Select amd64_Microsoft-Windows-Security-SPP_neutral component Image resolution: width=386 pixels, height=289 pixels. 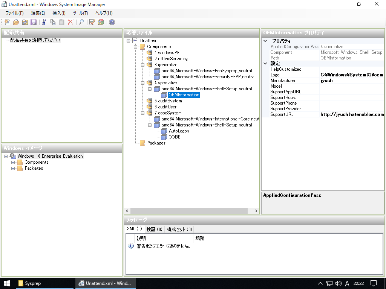pyautogui.click(x=208, y=77)
